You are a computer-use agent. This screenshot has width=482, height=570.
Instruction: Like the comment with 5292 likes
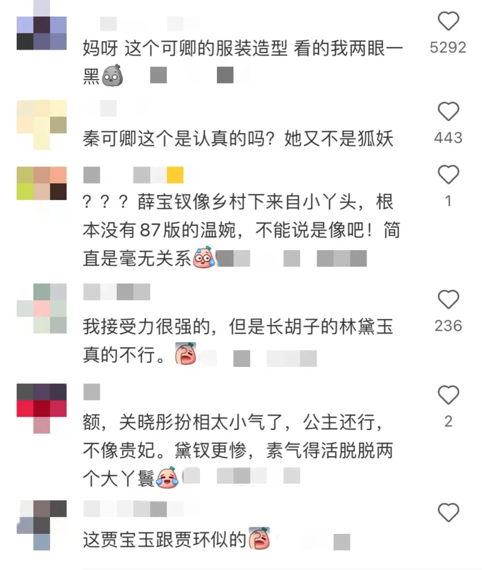[448, 21]
